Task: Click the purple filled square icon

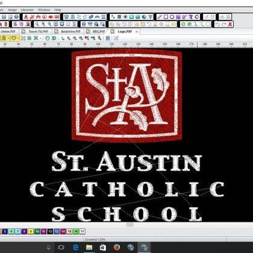Action: (178, 17)
